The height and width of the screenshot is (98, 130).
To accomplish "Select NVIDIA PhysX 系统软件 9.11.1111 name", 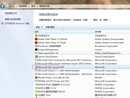I will [54, 85].
